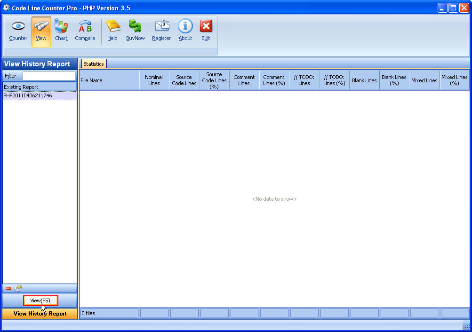Open the Chart tool
The height and width of the screenshot is (332, 472).
61,31
